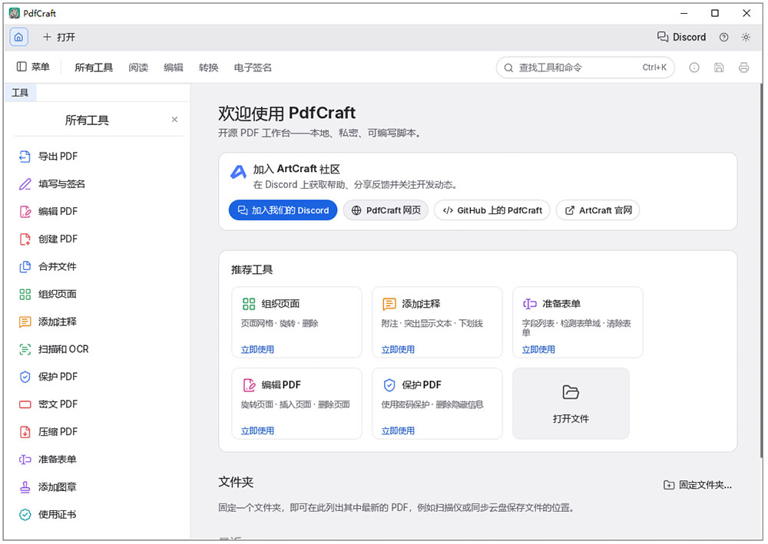
Task: Click the 推荐工具 section title
Action: point(252,269)
